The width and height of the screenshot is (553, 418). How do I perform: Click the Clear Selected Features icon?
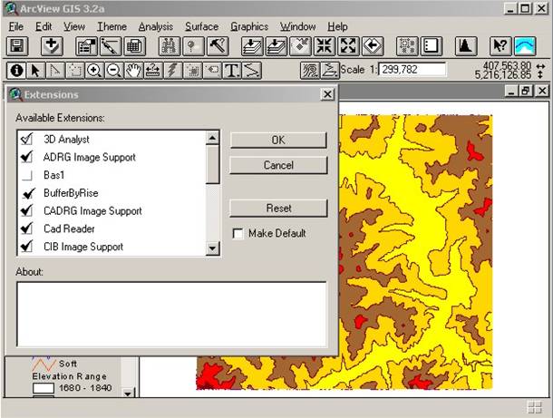click(x=407, y=46)
